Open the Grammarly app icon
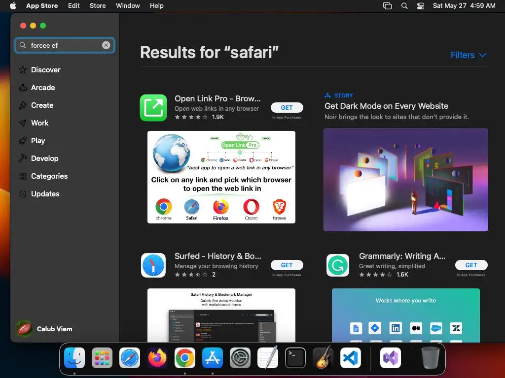Screen dimensions: 505x378 [337, 265]
